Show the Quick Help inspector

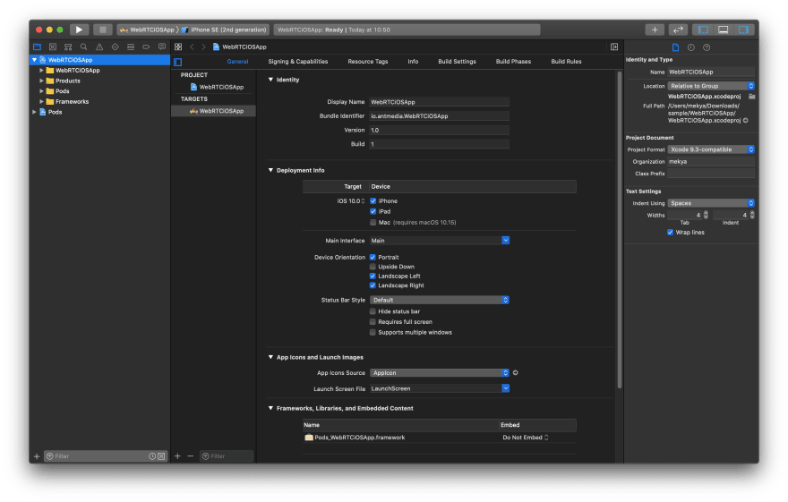coord(707,47)
